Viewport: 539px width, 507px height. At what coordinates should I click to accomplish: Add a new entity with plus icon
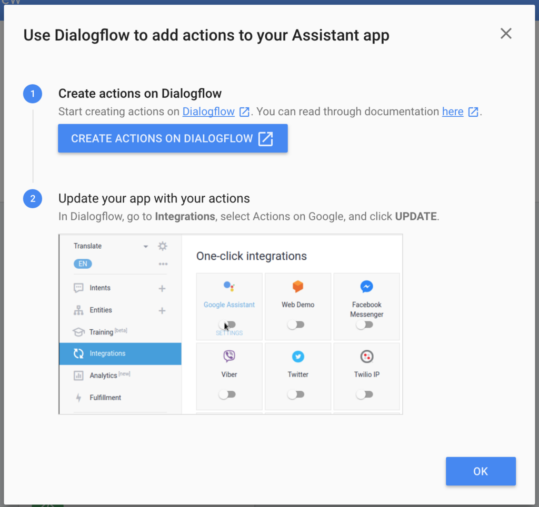pos(162,311)
